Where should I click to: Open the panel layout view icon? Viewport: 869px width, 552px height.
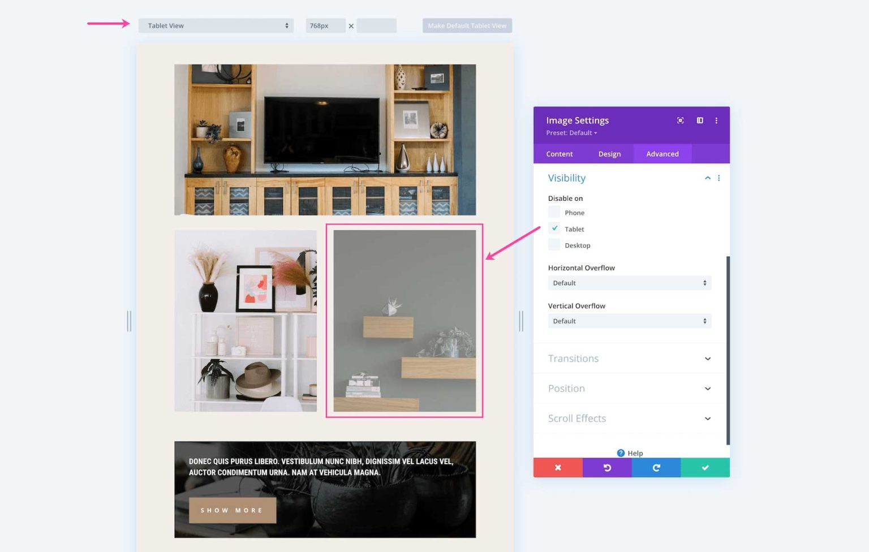click(x=699, y=120)
